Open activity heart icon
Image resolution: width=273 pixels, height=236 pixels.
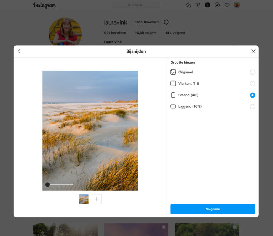coord(227,5)
